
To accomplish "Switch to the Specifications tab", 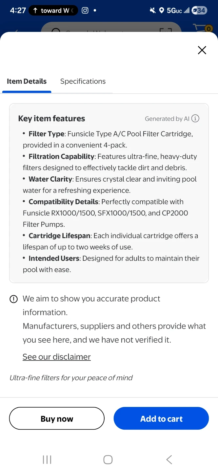I will (83, 81).
